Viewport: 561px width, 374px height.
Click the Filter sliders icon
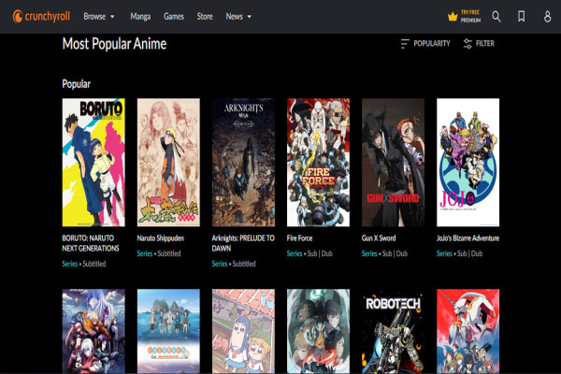467,44
